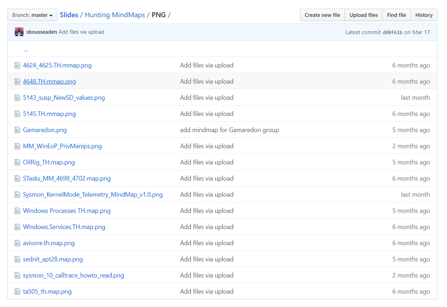Click the Find file button
Image resolution: width=447 pixels, height=307 pixels.
pyautogui.click(x=396, y=15)
